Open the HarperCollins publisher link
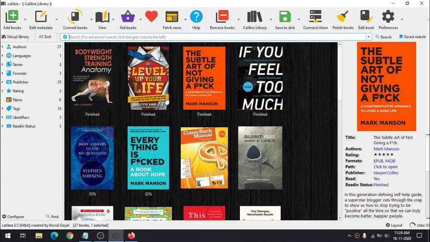The height and width of the screenshot is (242, 430). (x=386, y=173)
